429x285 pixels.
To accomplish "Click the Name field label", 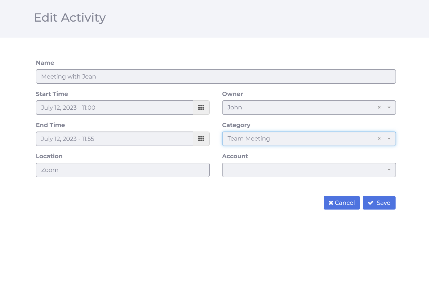I will [x=45, y=63].
